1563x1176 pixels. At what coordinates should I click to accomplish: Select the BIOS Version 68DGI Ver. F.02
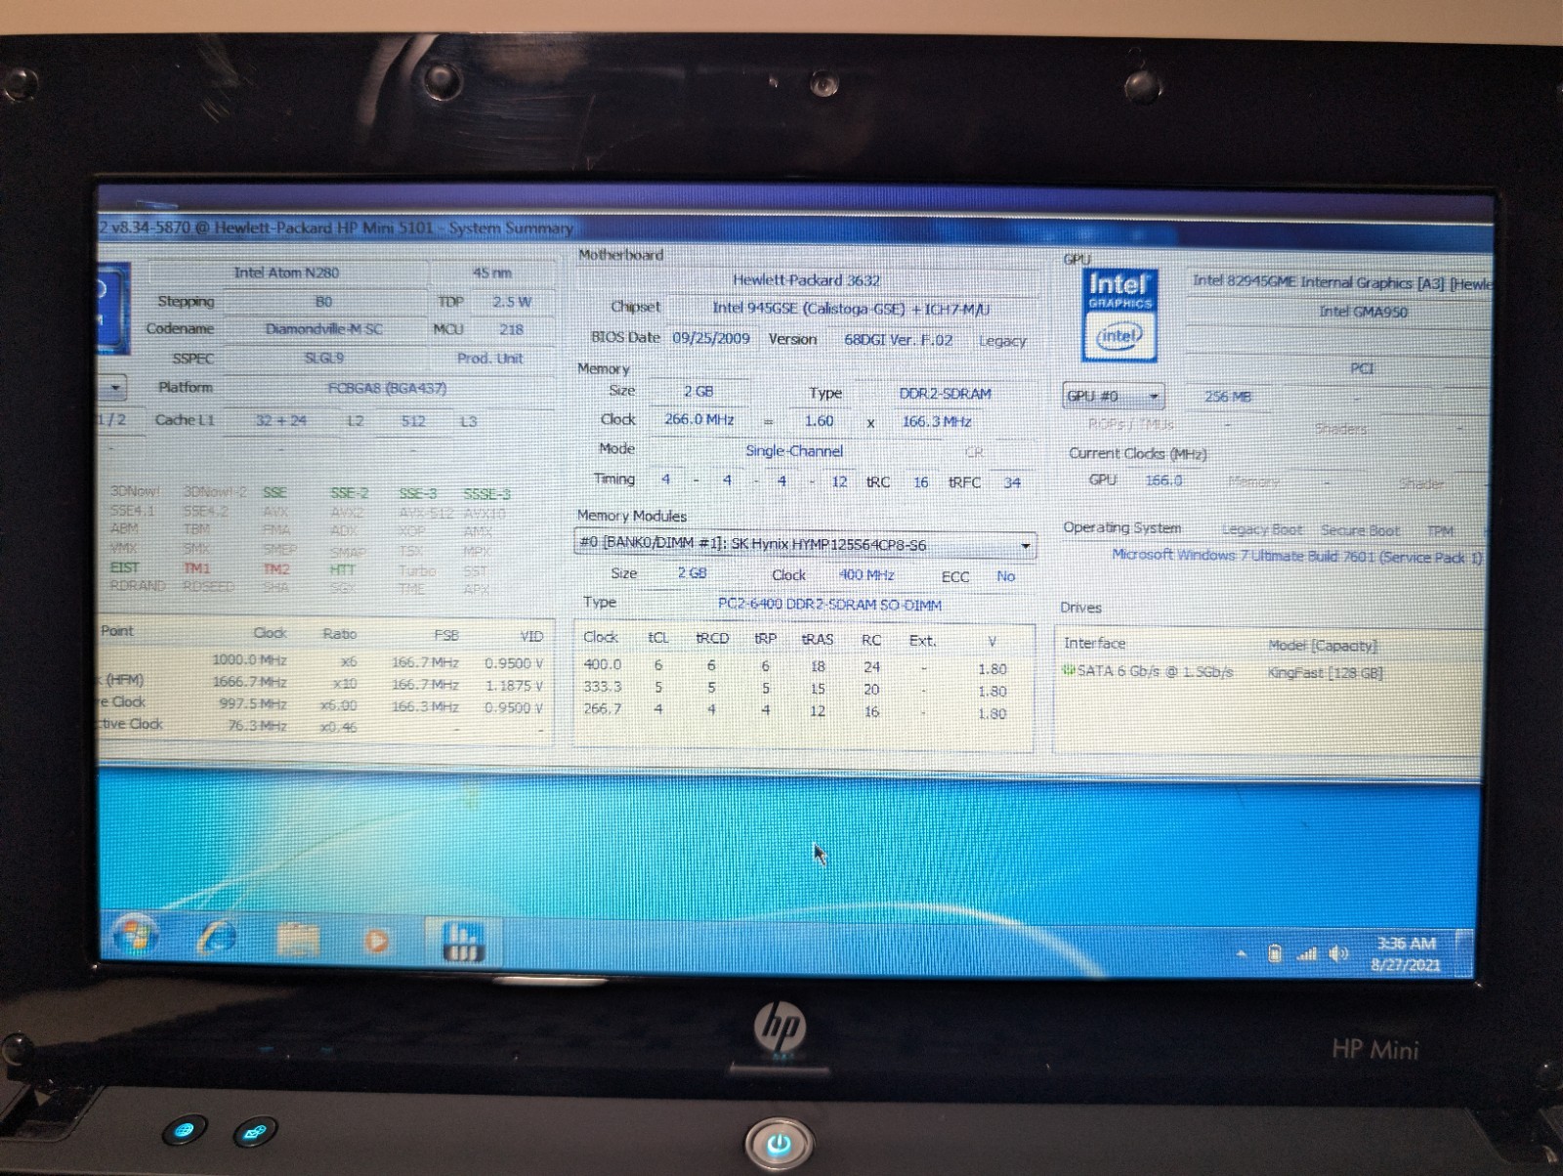[x=898, y=340]
